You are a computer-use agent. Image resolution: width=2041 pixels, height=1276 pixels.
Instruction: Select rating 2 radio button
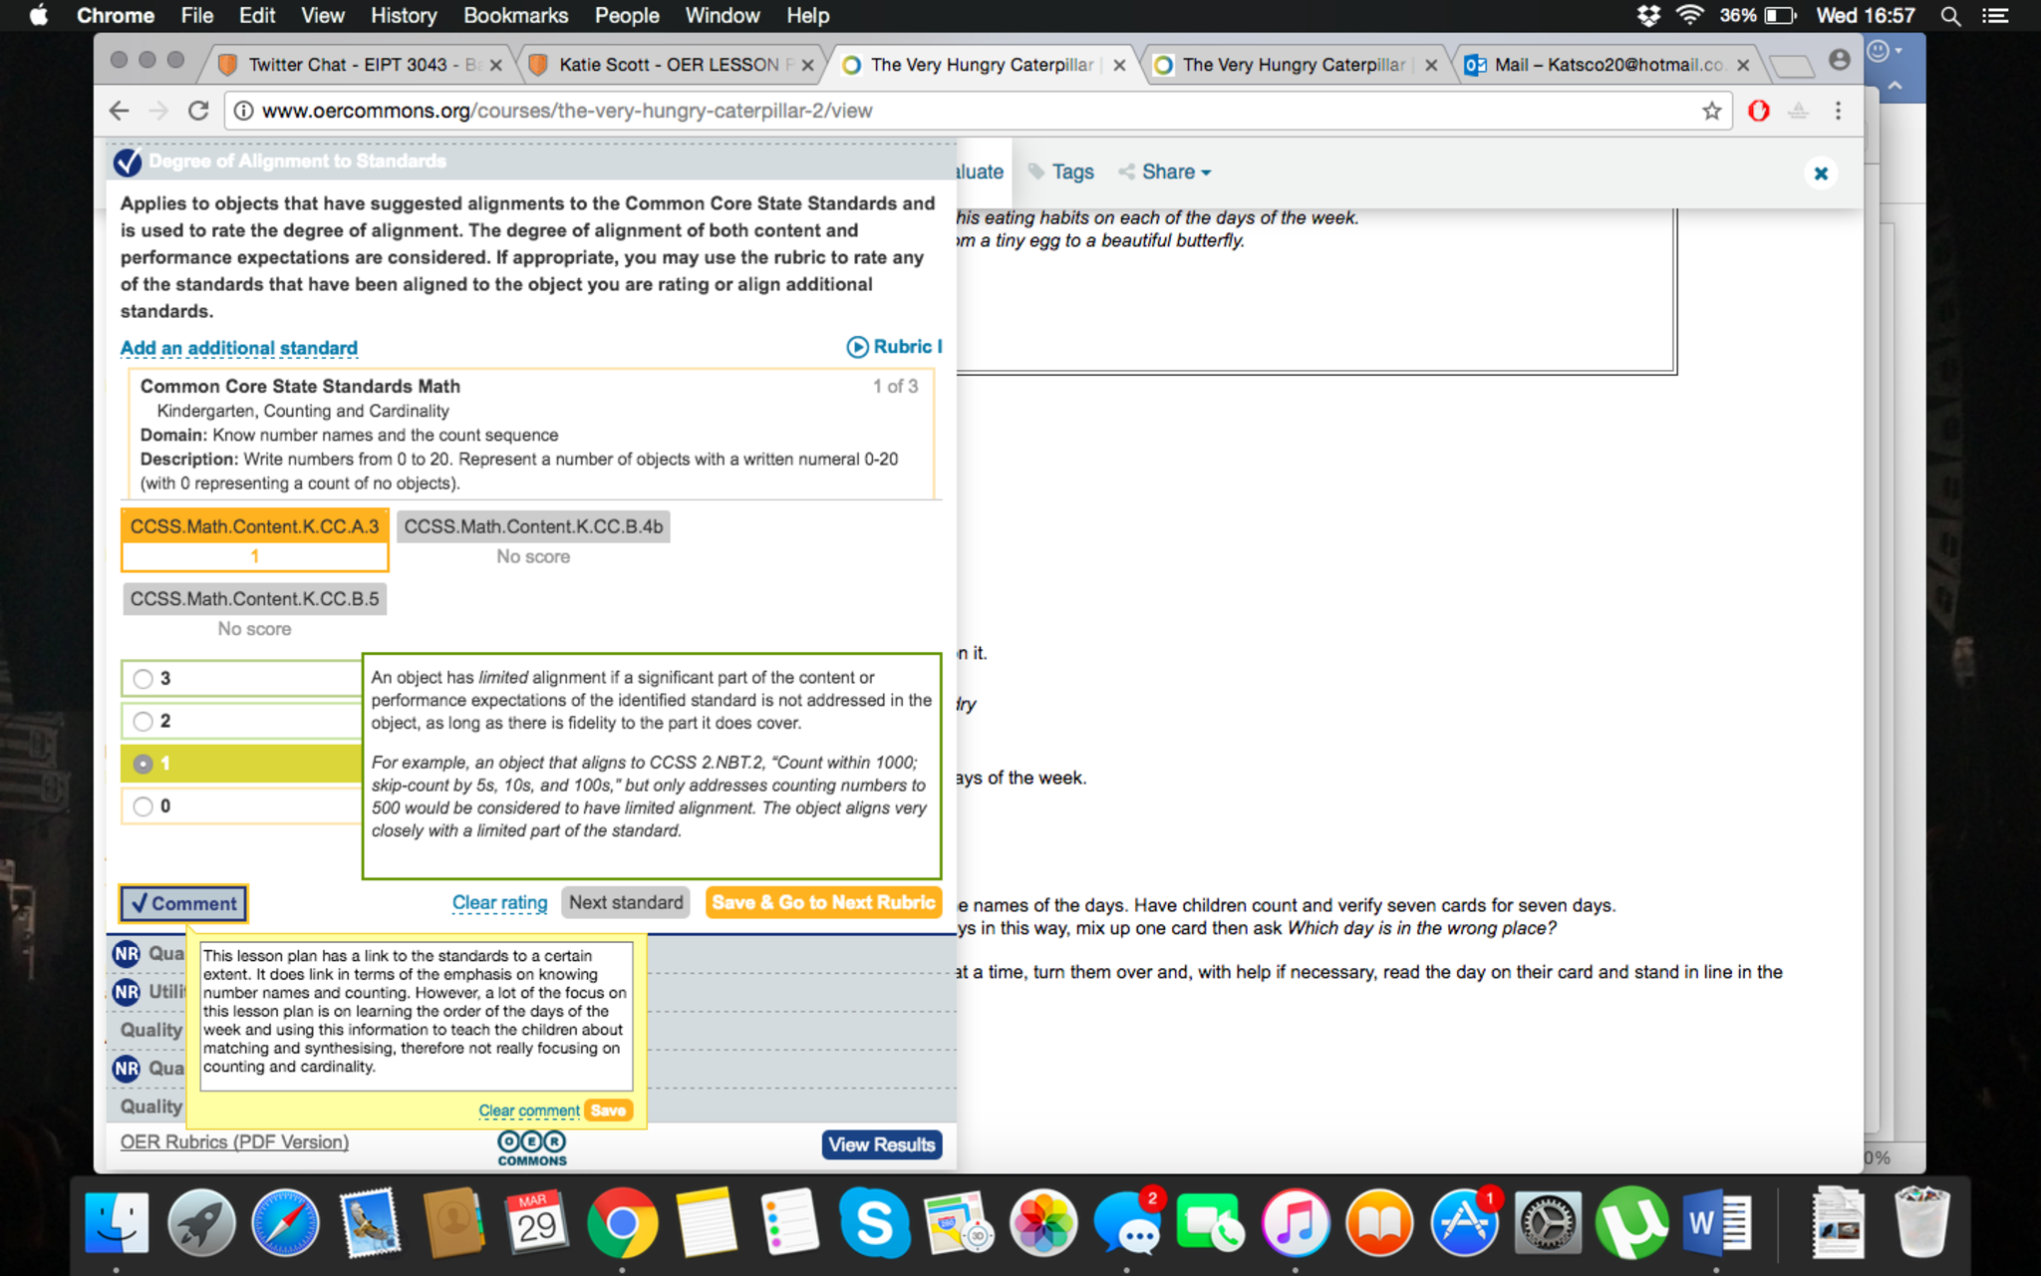coord(144,721)
